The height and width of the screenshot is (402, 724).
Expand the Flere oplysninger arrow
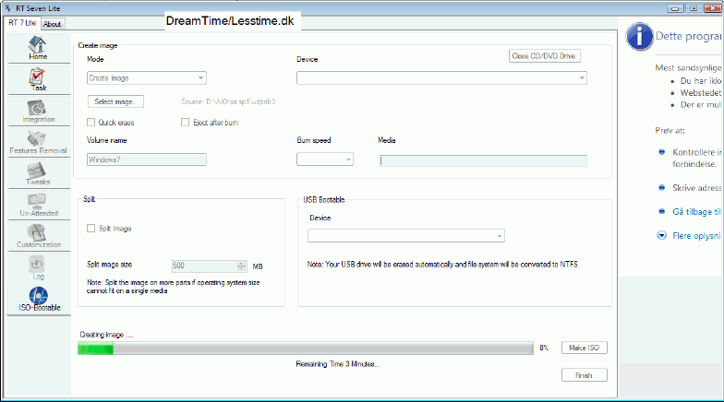click(x=661, y=236)
